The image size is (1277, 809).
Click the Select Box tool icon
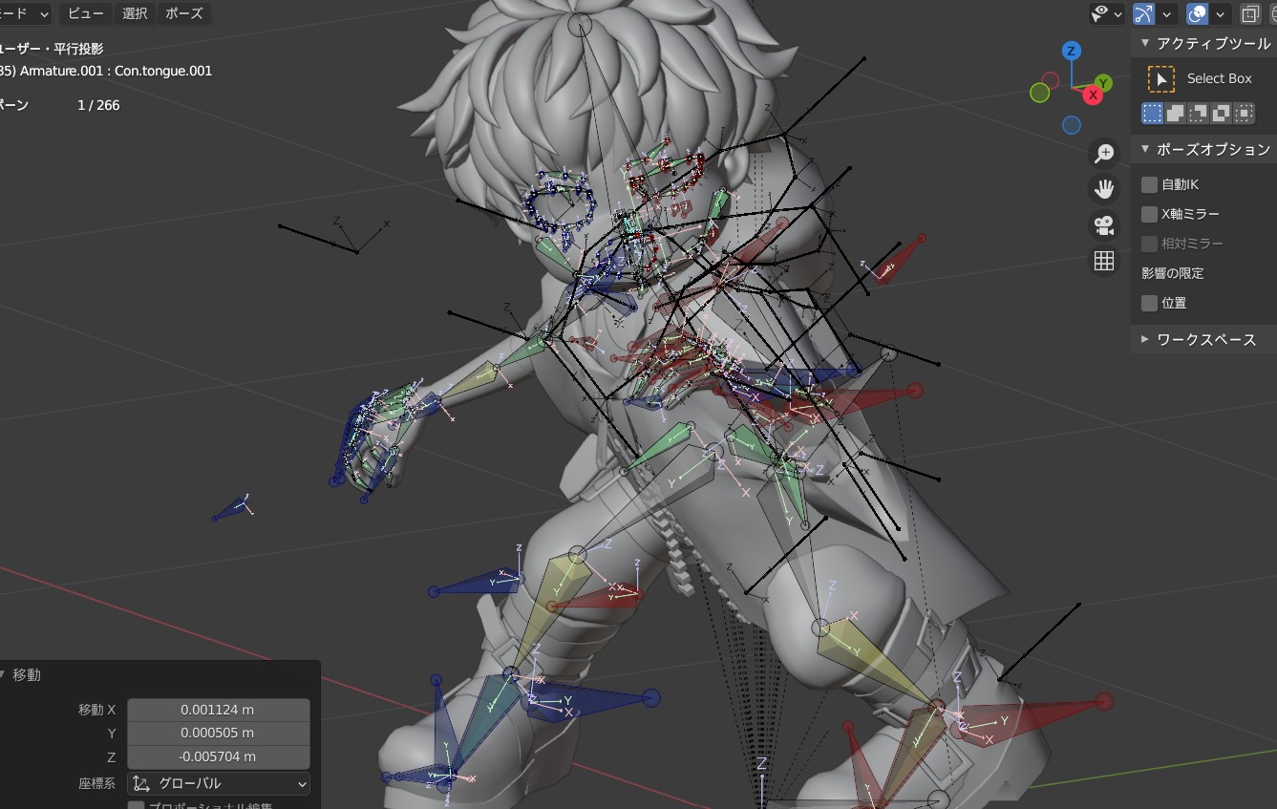click(1161, 78)
